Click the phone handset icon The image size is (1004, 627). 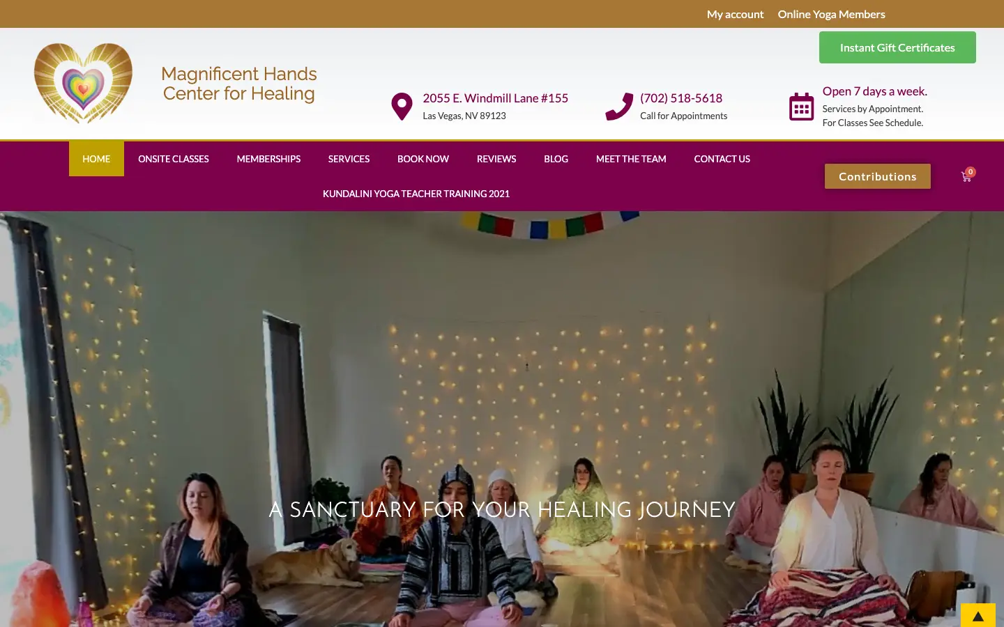click(x=619, y=107)
